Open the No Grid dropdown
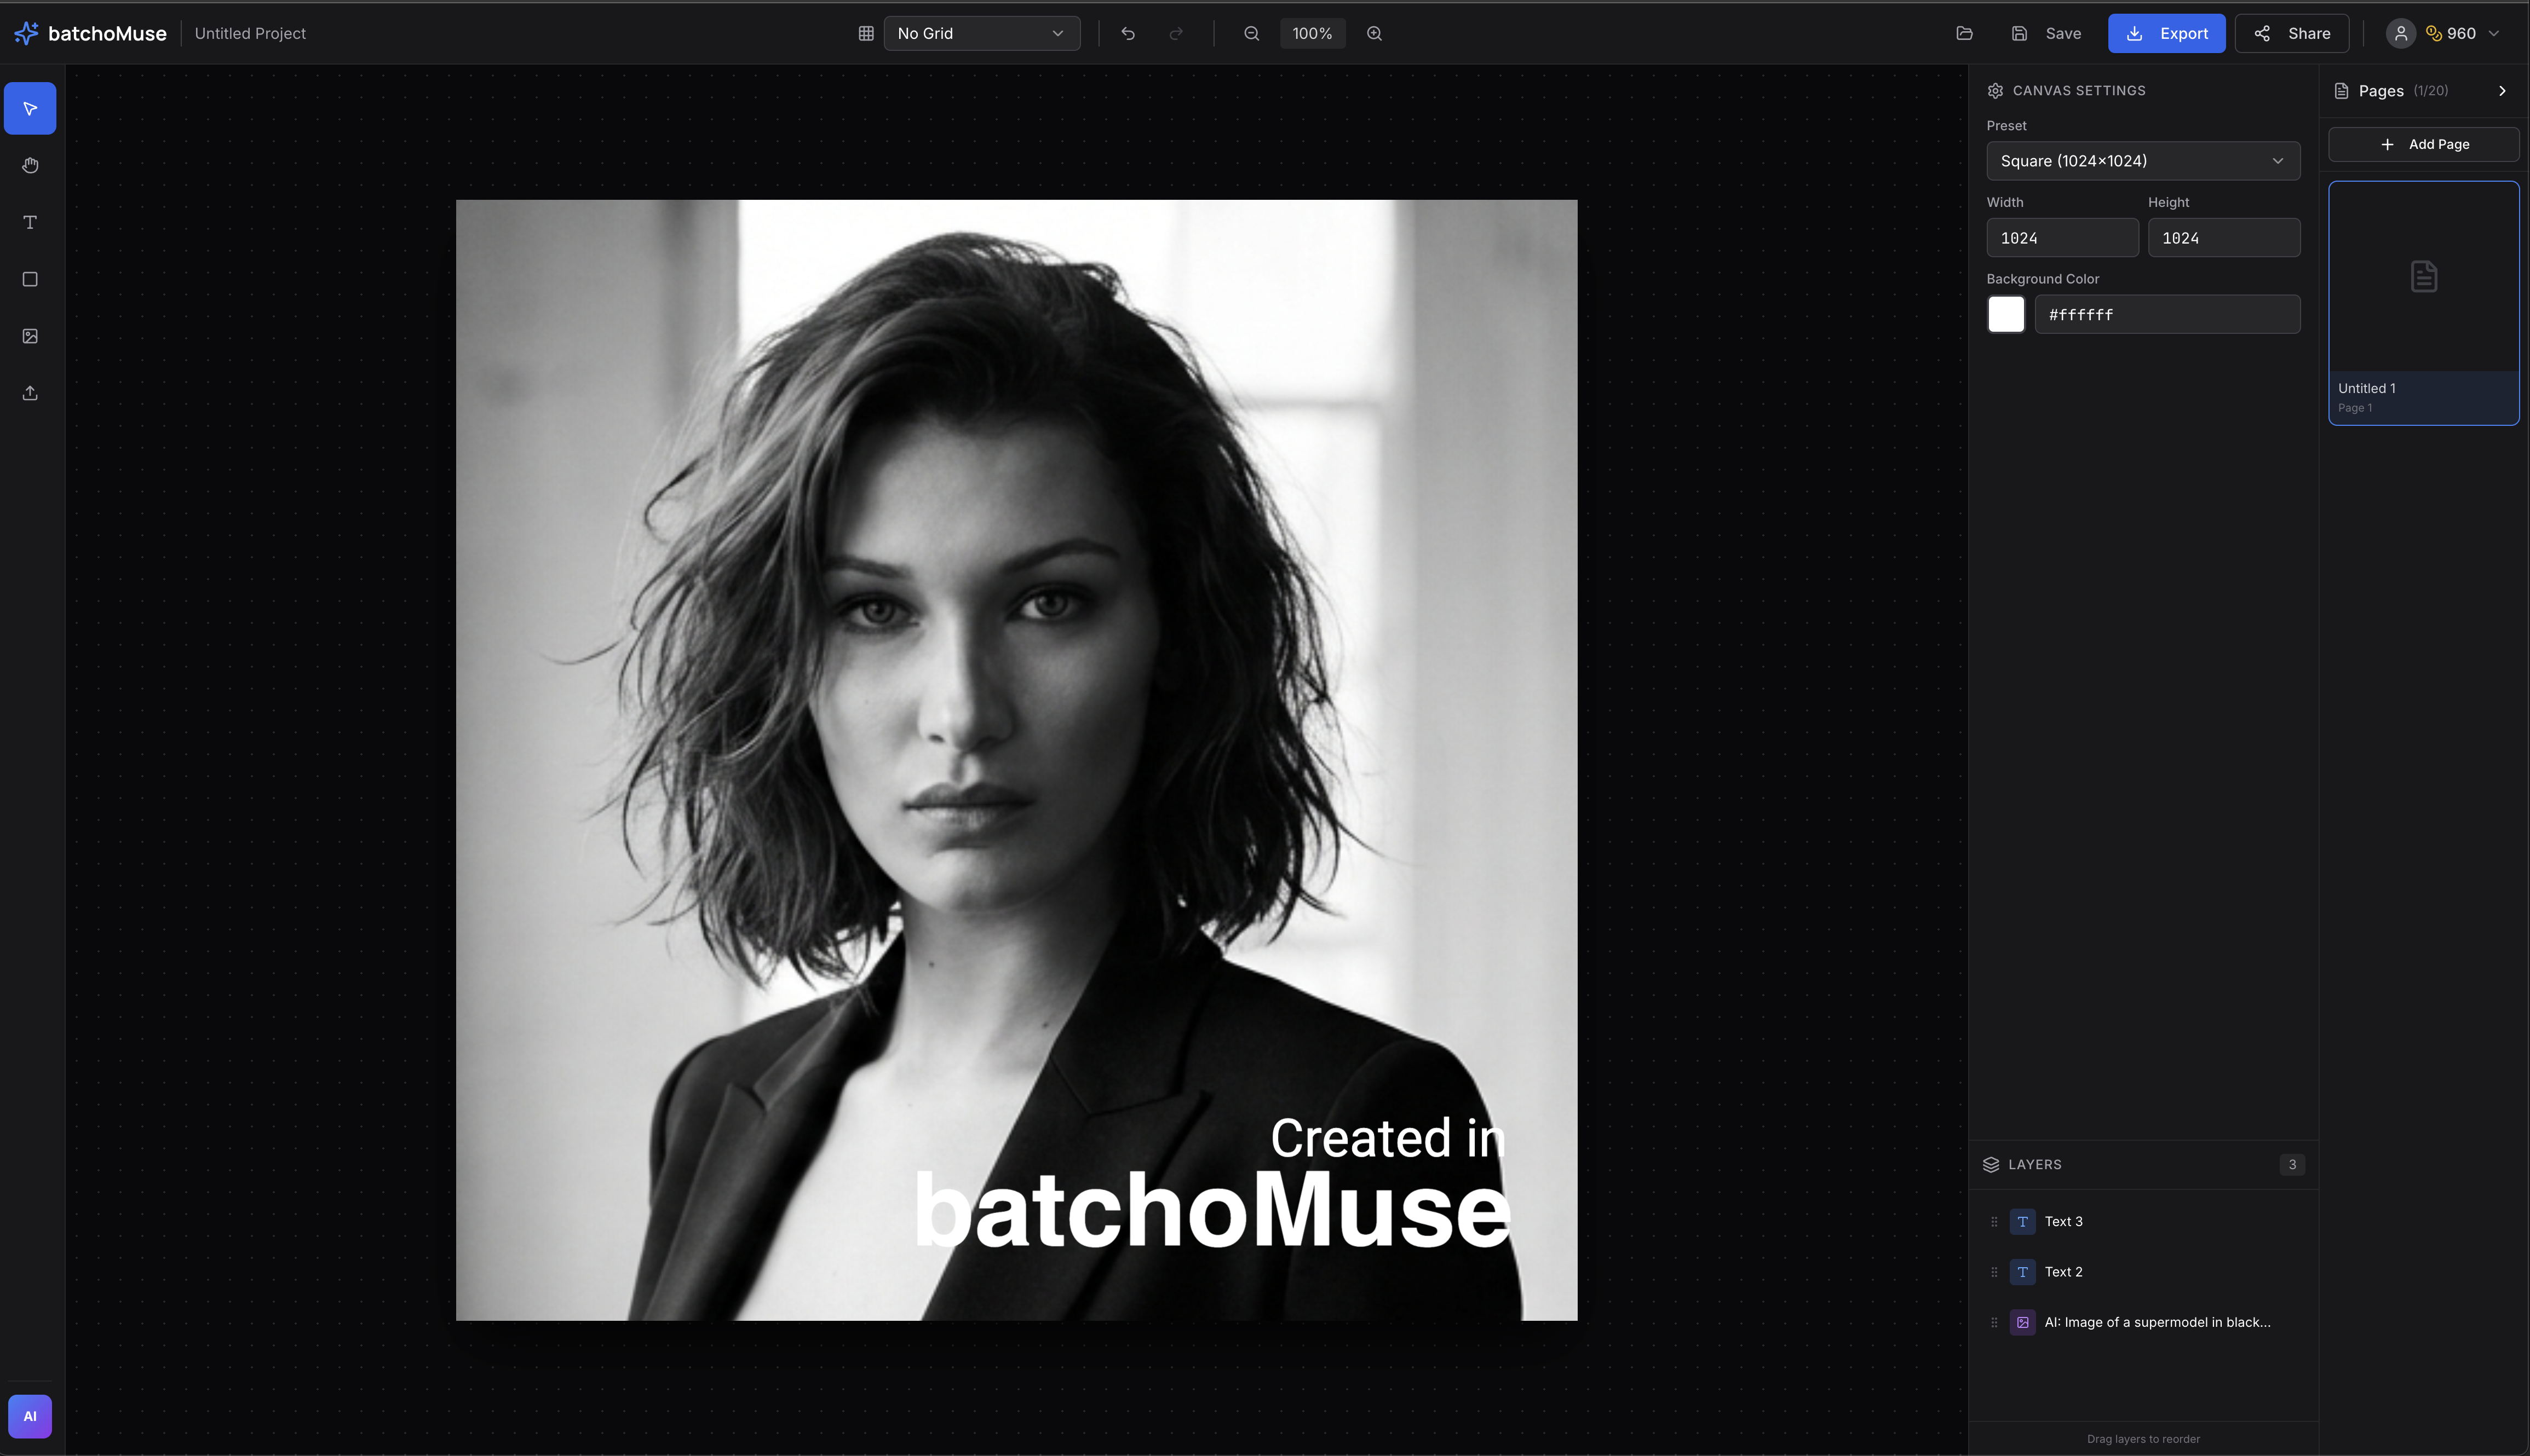 click(980, 33)
